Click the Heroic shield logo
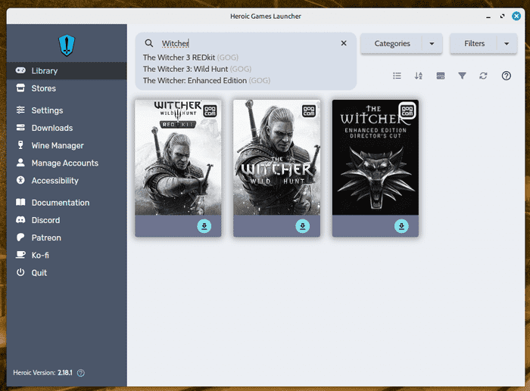 [67, 45]
